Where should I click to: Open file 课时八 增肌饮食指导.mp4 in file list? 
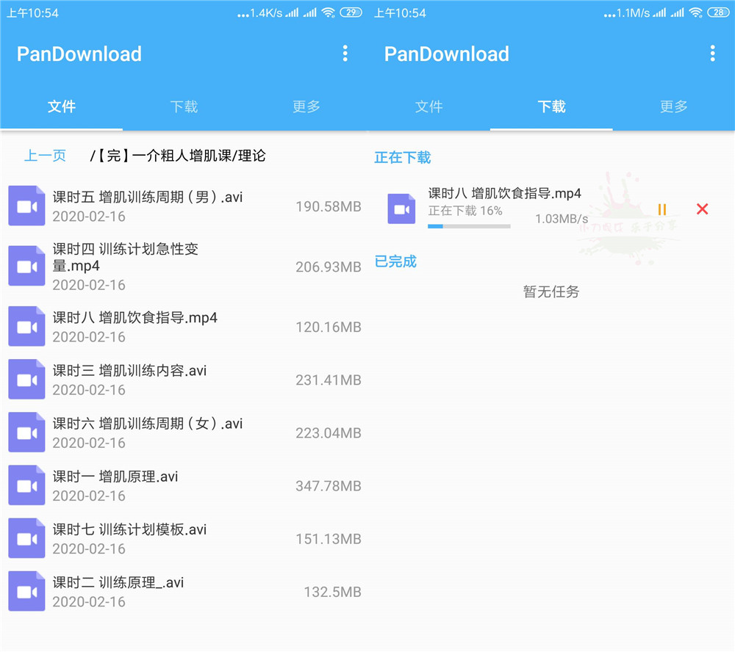[184, 327]
